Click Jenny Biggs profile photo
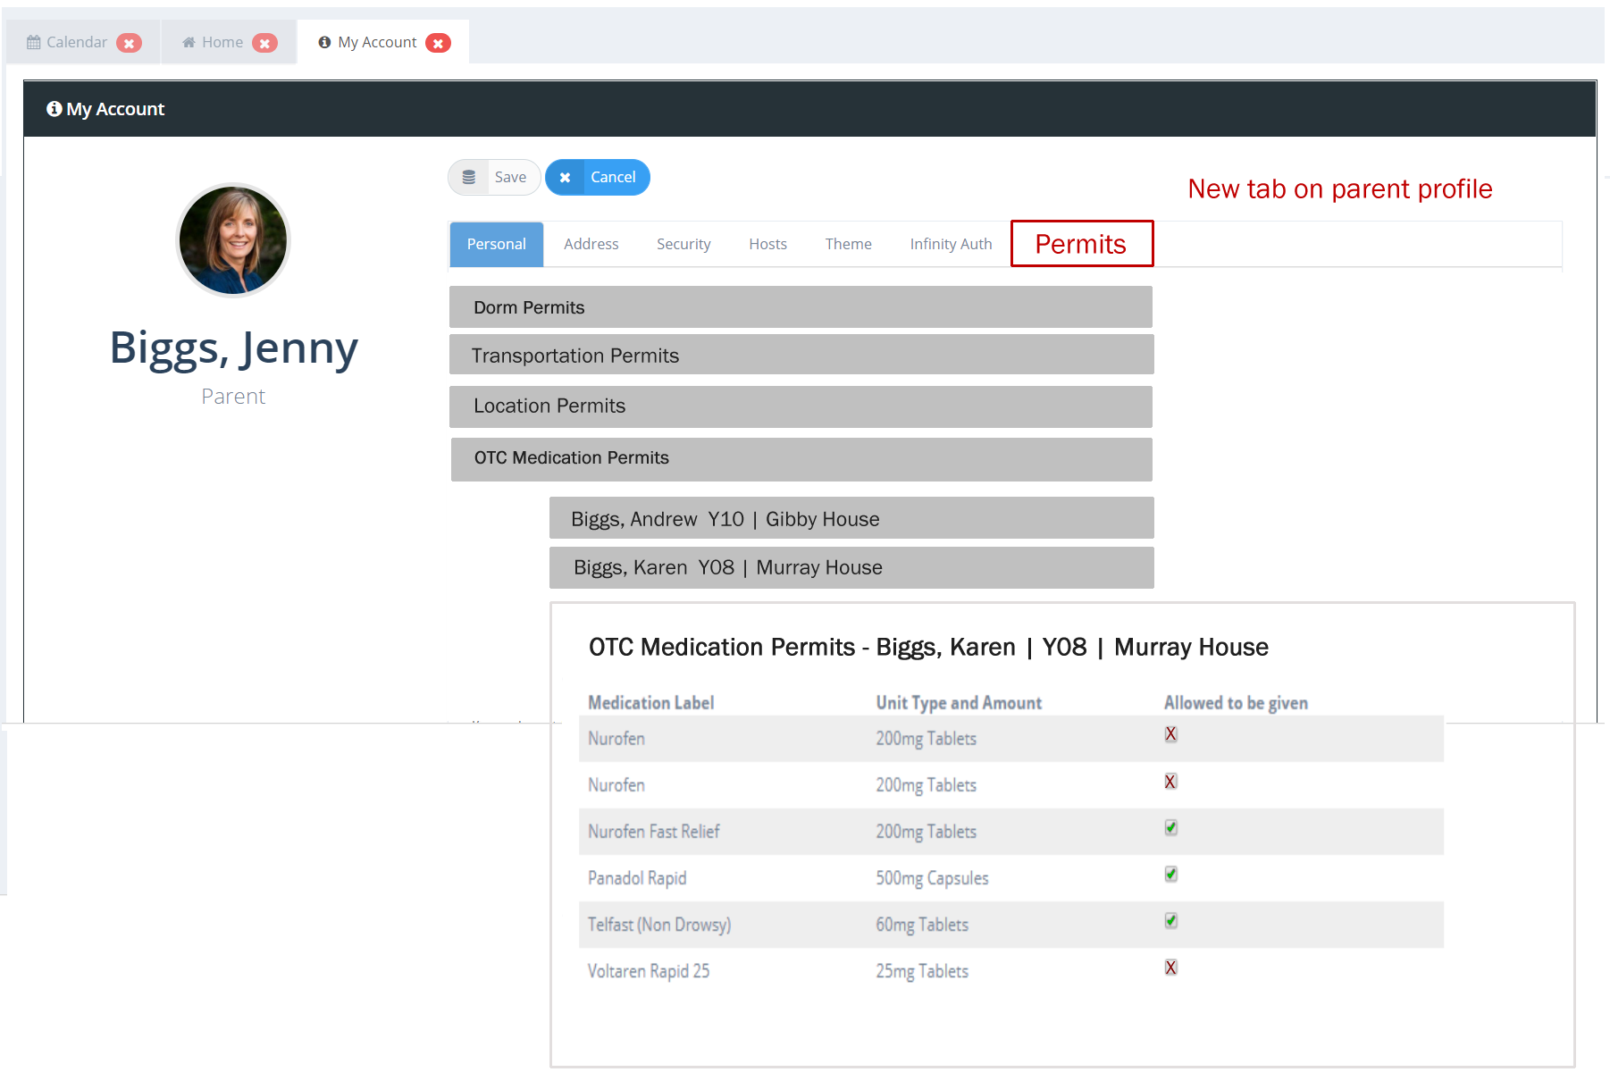 (233, 240)
